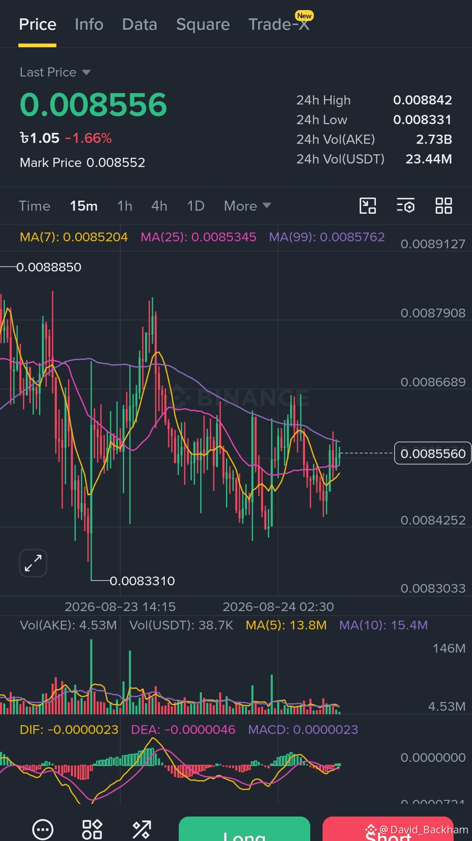The image size is (472, 841).
Task: Click the 0.0087908 price axis label
Action: tap(433, 313)
